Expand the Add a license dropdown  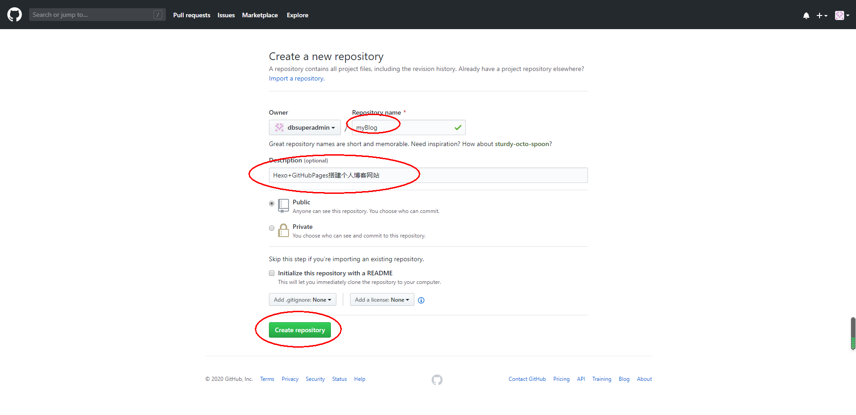click(382, 299)
